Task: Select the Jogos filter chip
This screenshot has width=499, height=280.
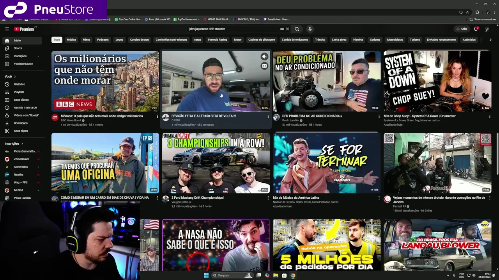Action: pos(119,40)
